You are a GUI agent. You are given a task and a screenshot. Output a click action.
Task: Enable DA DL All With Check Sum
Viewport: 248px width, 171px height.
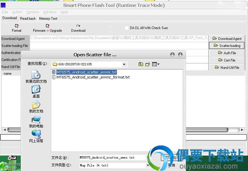126,28
